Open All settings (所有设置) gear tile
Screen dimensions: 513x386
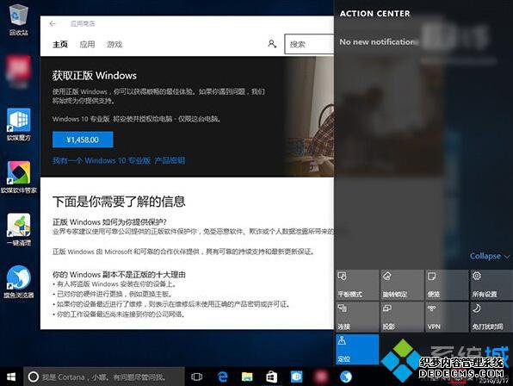(491, 285)
